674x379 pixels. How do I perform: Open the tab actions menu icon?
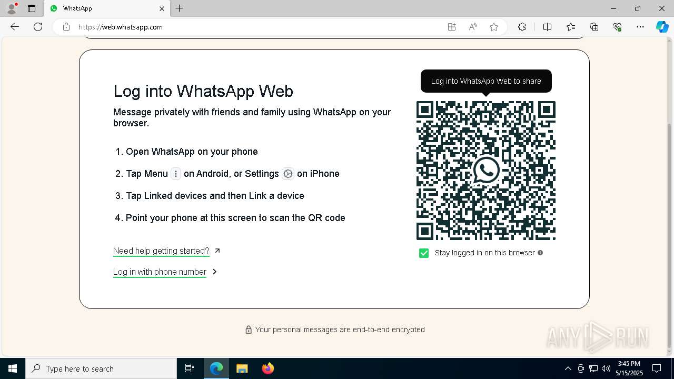32,8
